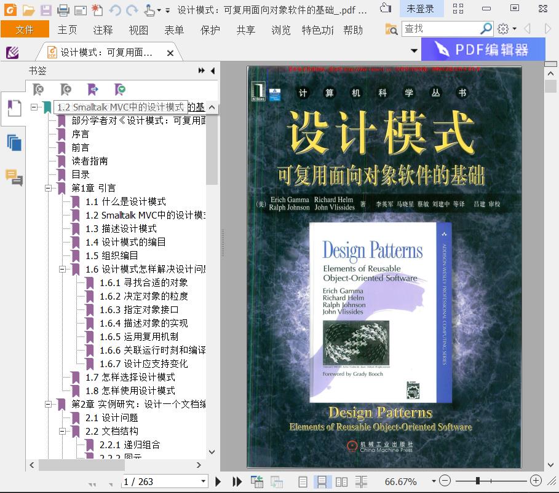Select the hand touch mode icon

149,10
